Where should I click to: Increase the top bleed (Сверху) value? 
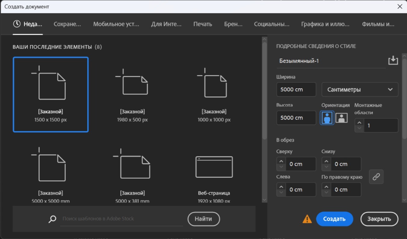pyautogui.click(x=281, y=161)
